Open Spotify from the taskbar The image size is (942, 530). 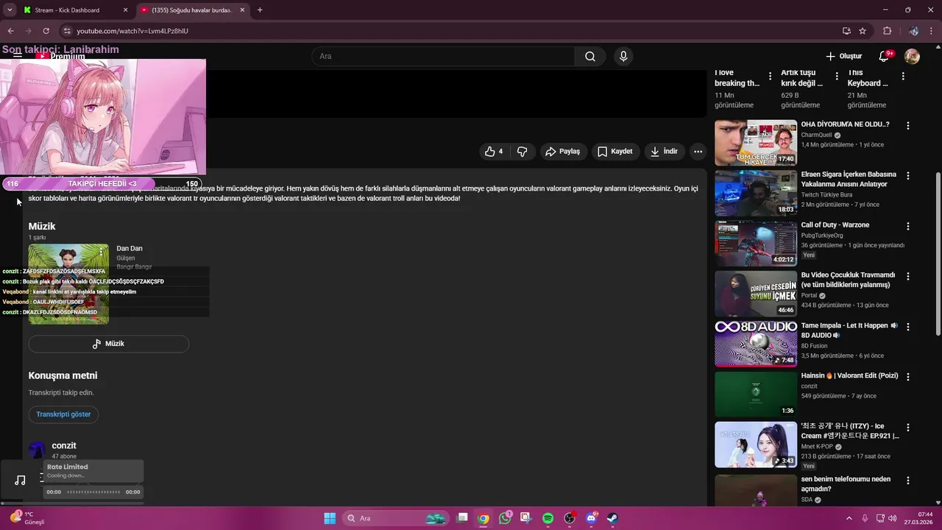click(548, 518)
